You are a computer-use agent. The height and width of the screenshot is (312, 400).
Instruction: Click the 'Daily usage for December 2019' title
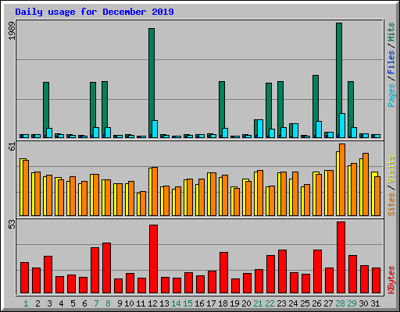coord(95,12)
